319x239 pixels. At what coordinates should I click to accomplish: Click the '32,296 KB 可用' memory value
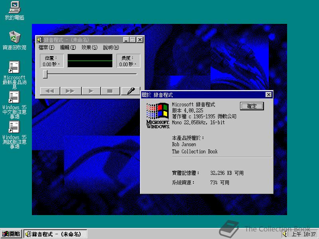tap(226, 173)
